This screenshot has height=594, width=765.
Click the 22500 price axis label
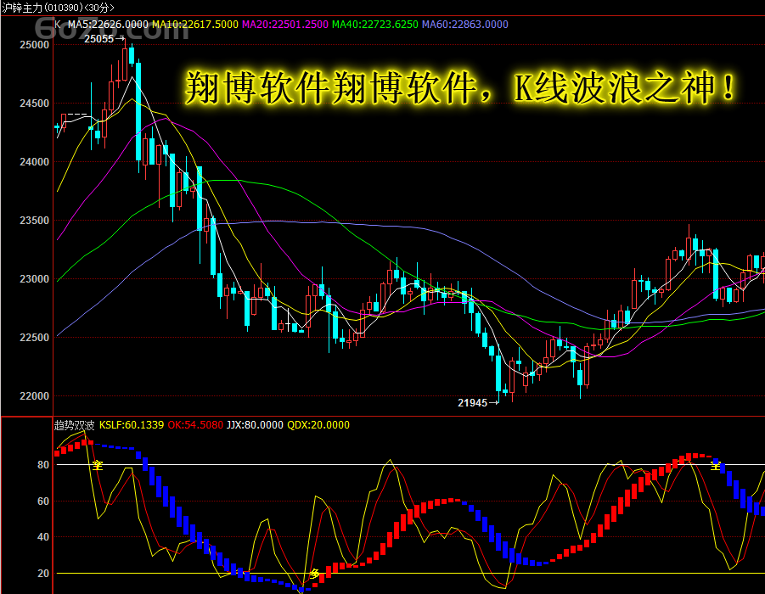pos(34,338)
